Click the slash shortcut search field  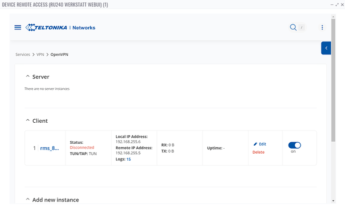(301, 27)
